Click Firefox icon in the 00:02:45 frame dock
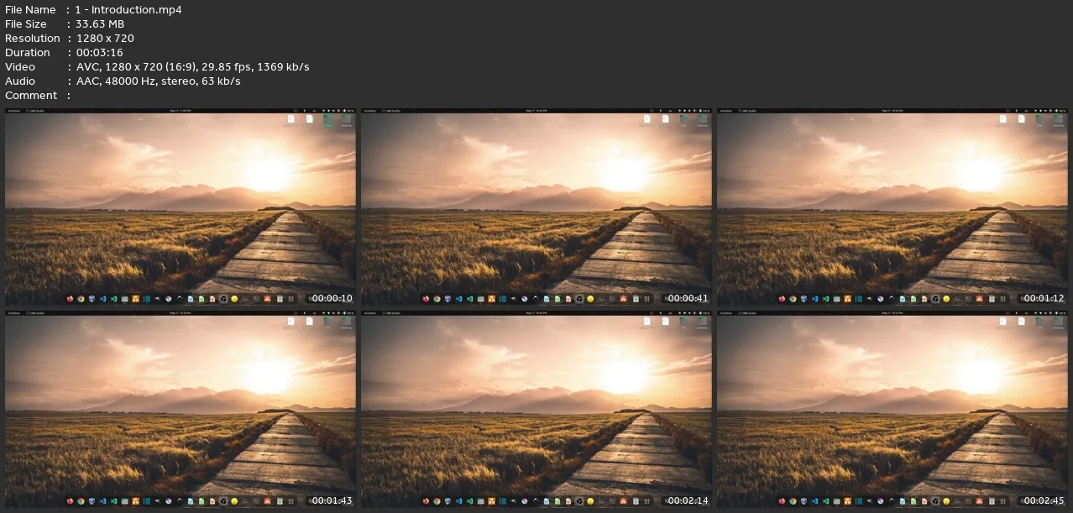This screenshot has width=1073, height=513. [x=782, y=500]
